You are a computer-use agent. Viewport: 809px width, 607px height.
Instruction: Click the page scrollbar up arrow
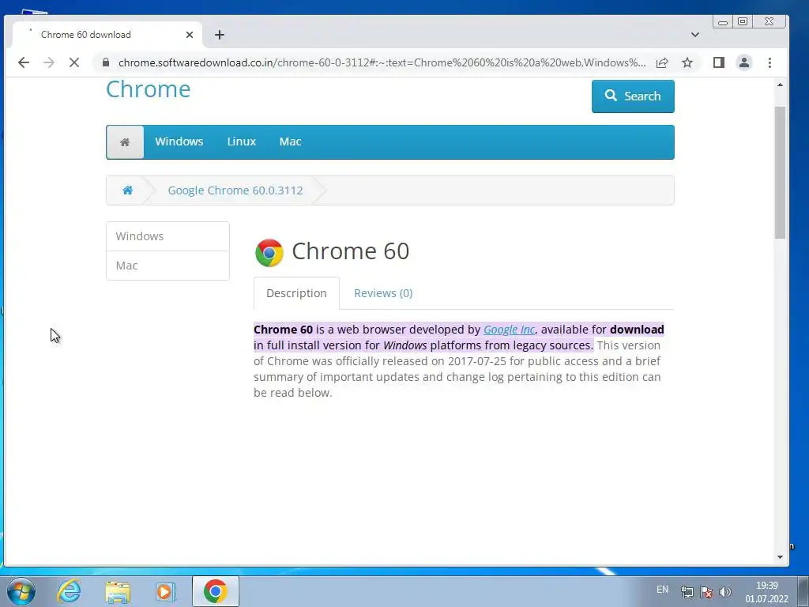[x=780, y=85]
